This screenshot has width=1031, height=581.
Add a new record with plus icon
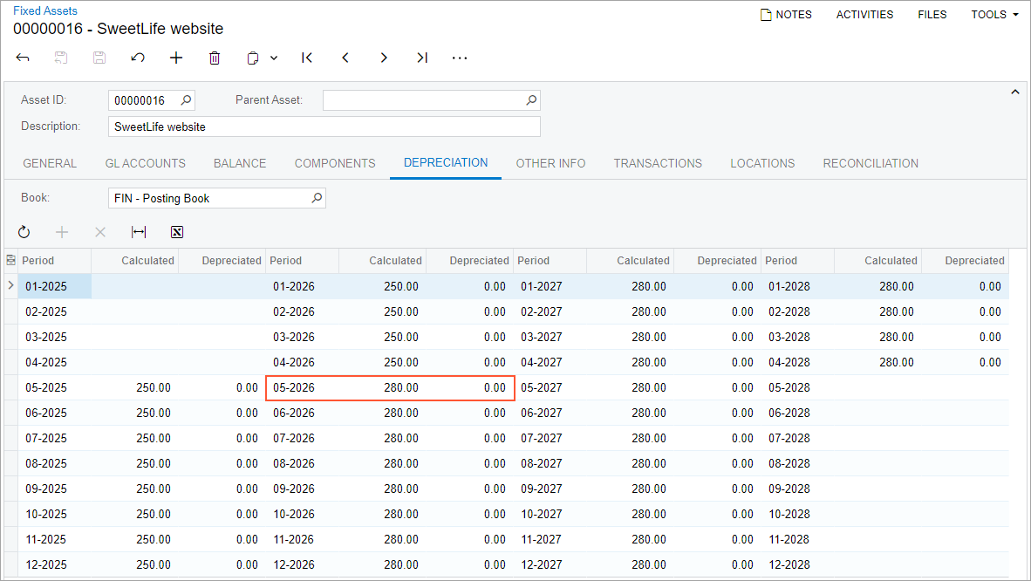tap(176, 58)
